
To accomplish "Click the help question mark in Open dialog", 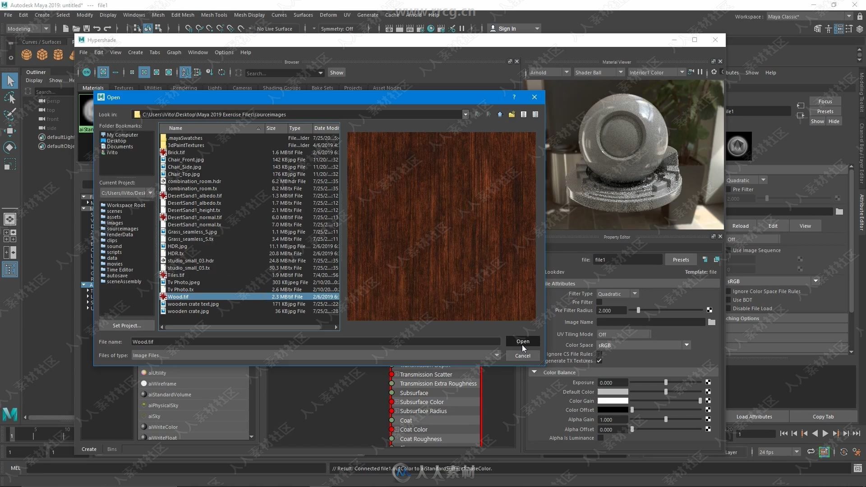I will 514,97.
